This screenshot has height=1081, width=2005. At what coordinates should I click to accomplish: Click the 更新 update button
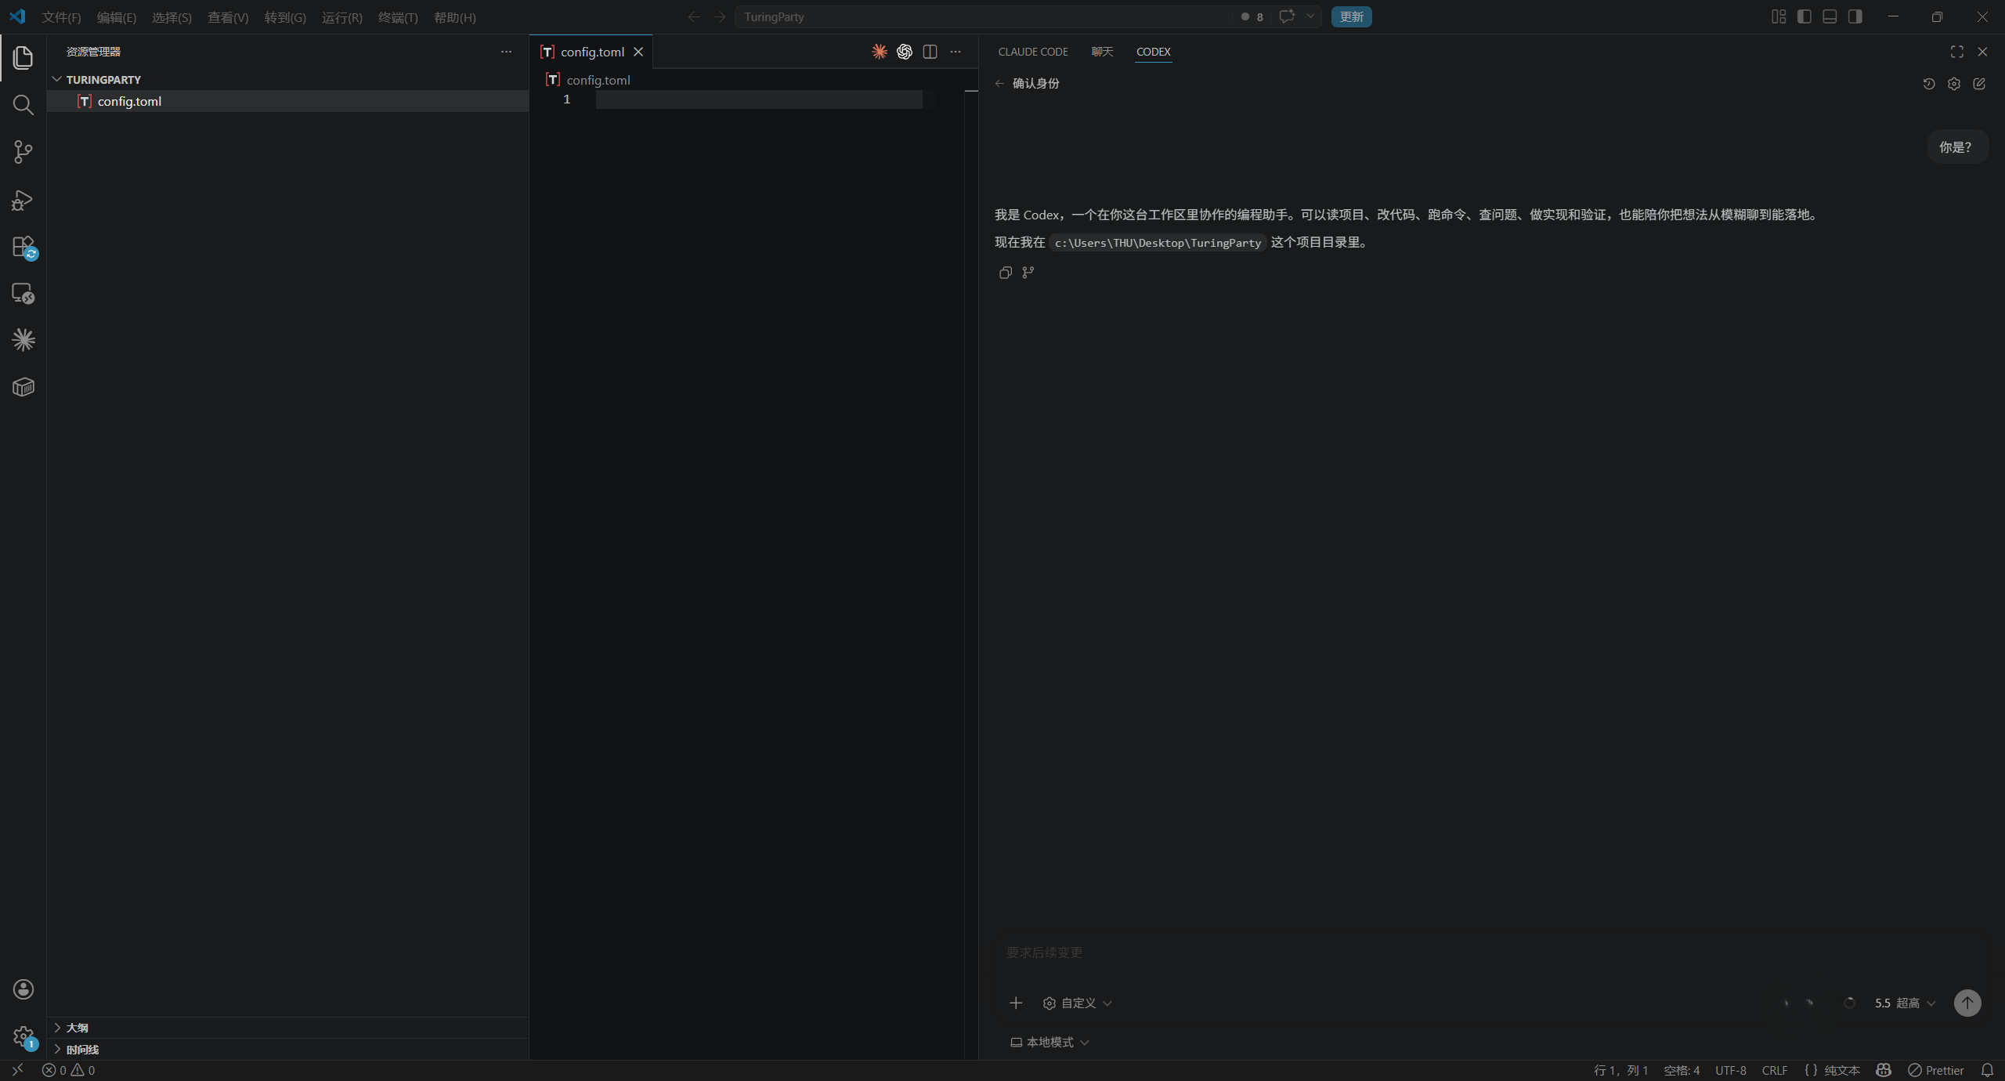1351,16
